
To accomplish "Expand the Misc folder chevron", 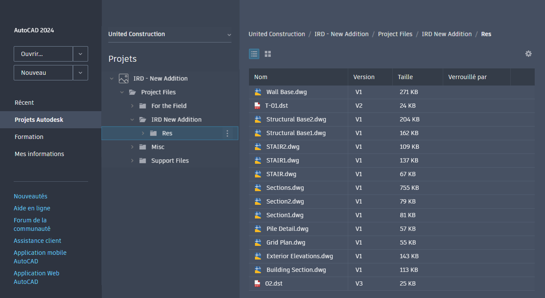I will tap(132, 147).
